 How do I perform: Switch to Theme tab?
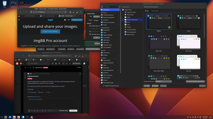146,11
